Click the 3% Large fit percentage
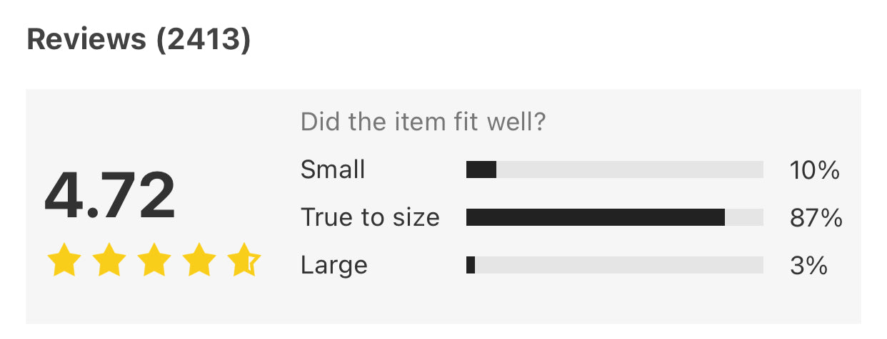This screenshot has height=339, width=887. coord(808,266)
